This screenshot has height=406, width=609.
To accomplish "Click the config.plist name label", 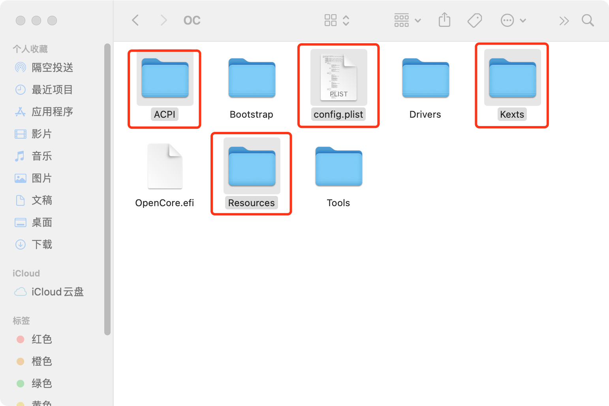I will [x=338, y=115].
